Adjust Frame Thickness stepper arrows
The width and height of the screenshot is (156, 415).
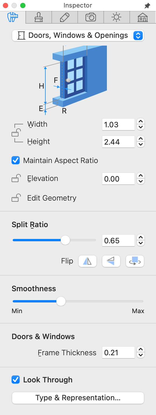coord(141,352)
